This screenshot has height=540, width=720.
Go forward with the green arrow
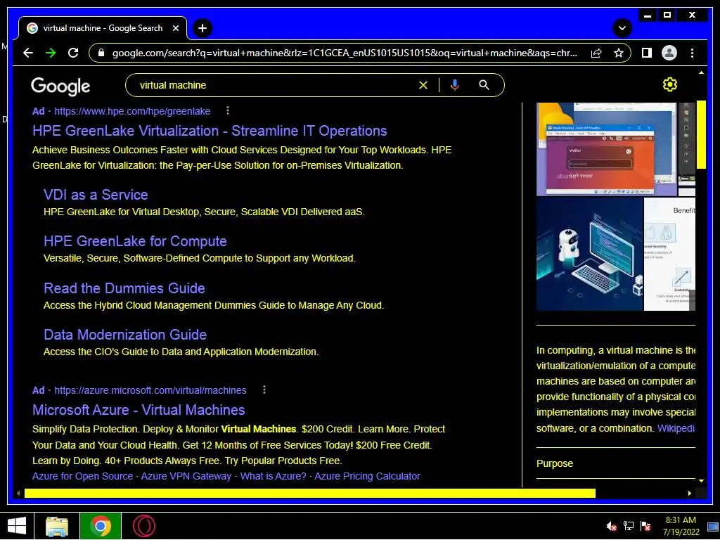coord(51,53)
